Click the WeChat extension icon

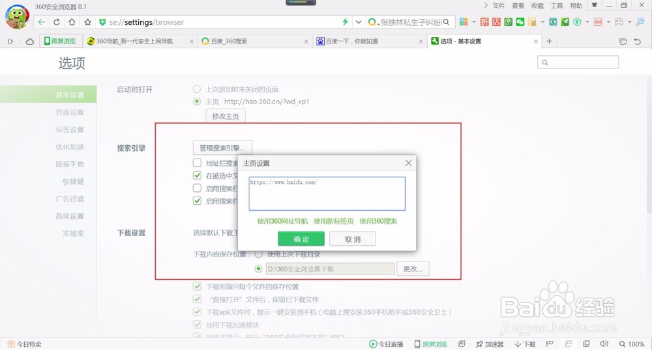tap(520, 22)
